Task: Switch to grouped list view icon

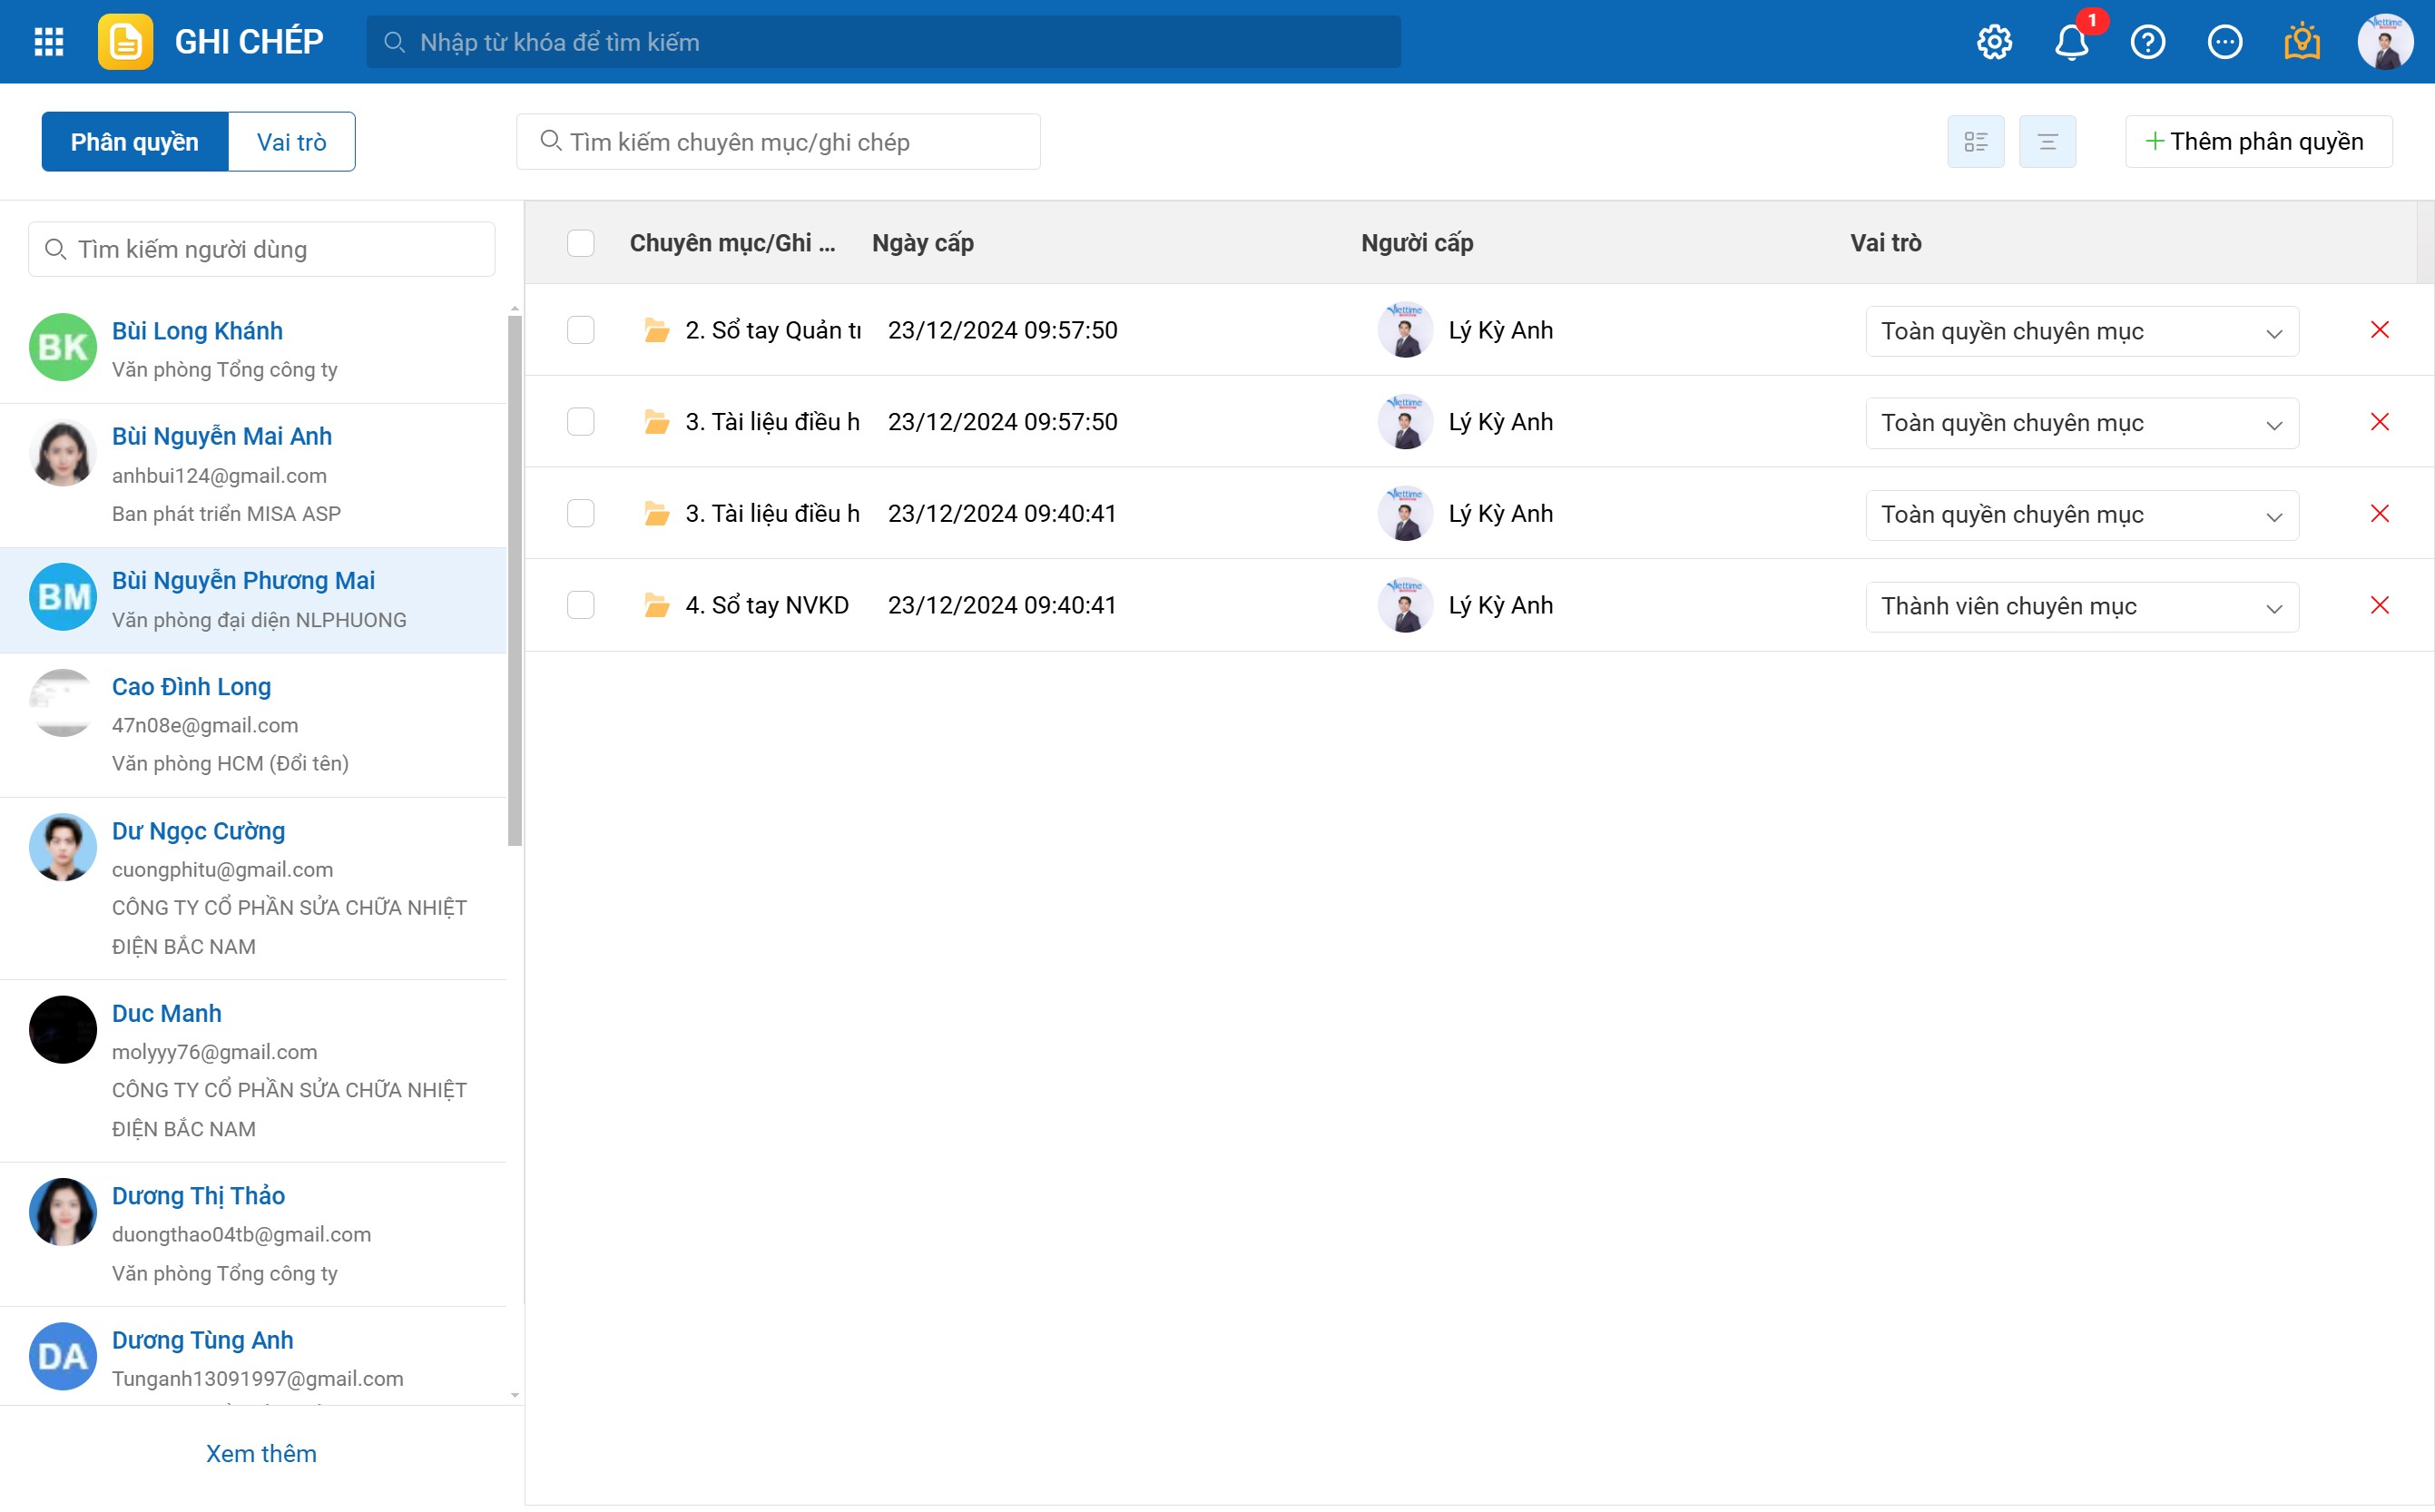Action: click(1975, 142)
